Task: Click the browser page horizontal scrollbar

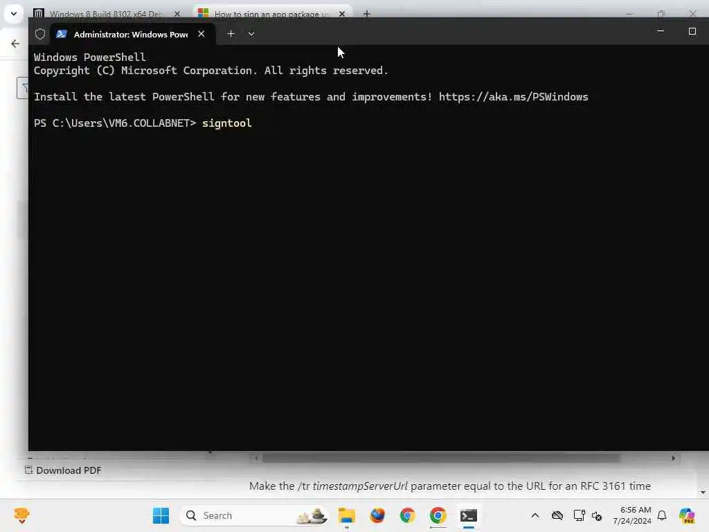Action: click(x=441, y=458)
